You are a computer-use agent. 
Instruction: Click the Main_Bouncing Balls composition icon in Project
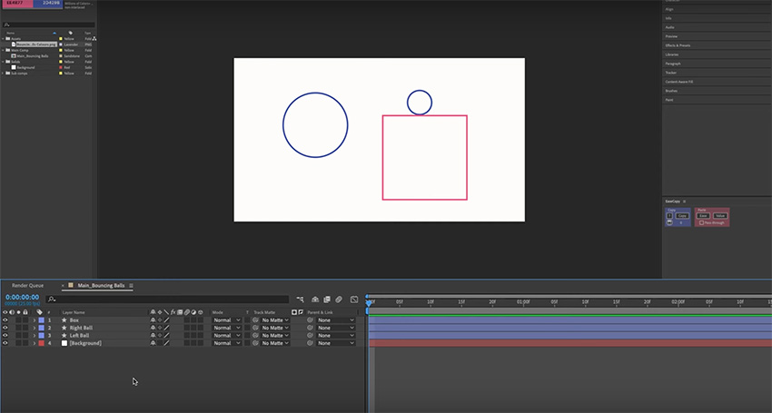point(14,56)
